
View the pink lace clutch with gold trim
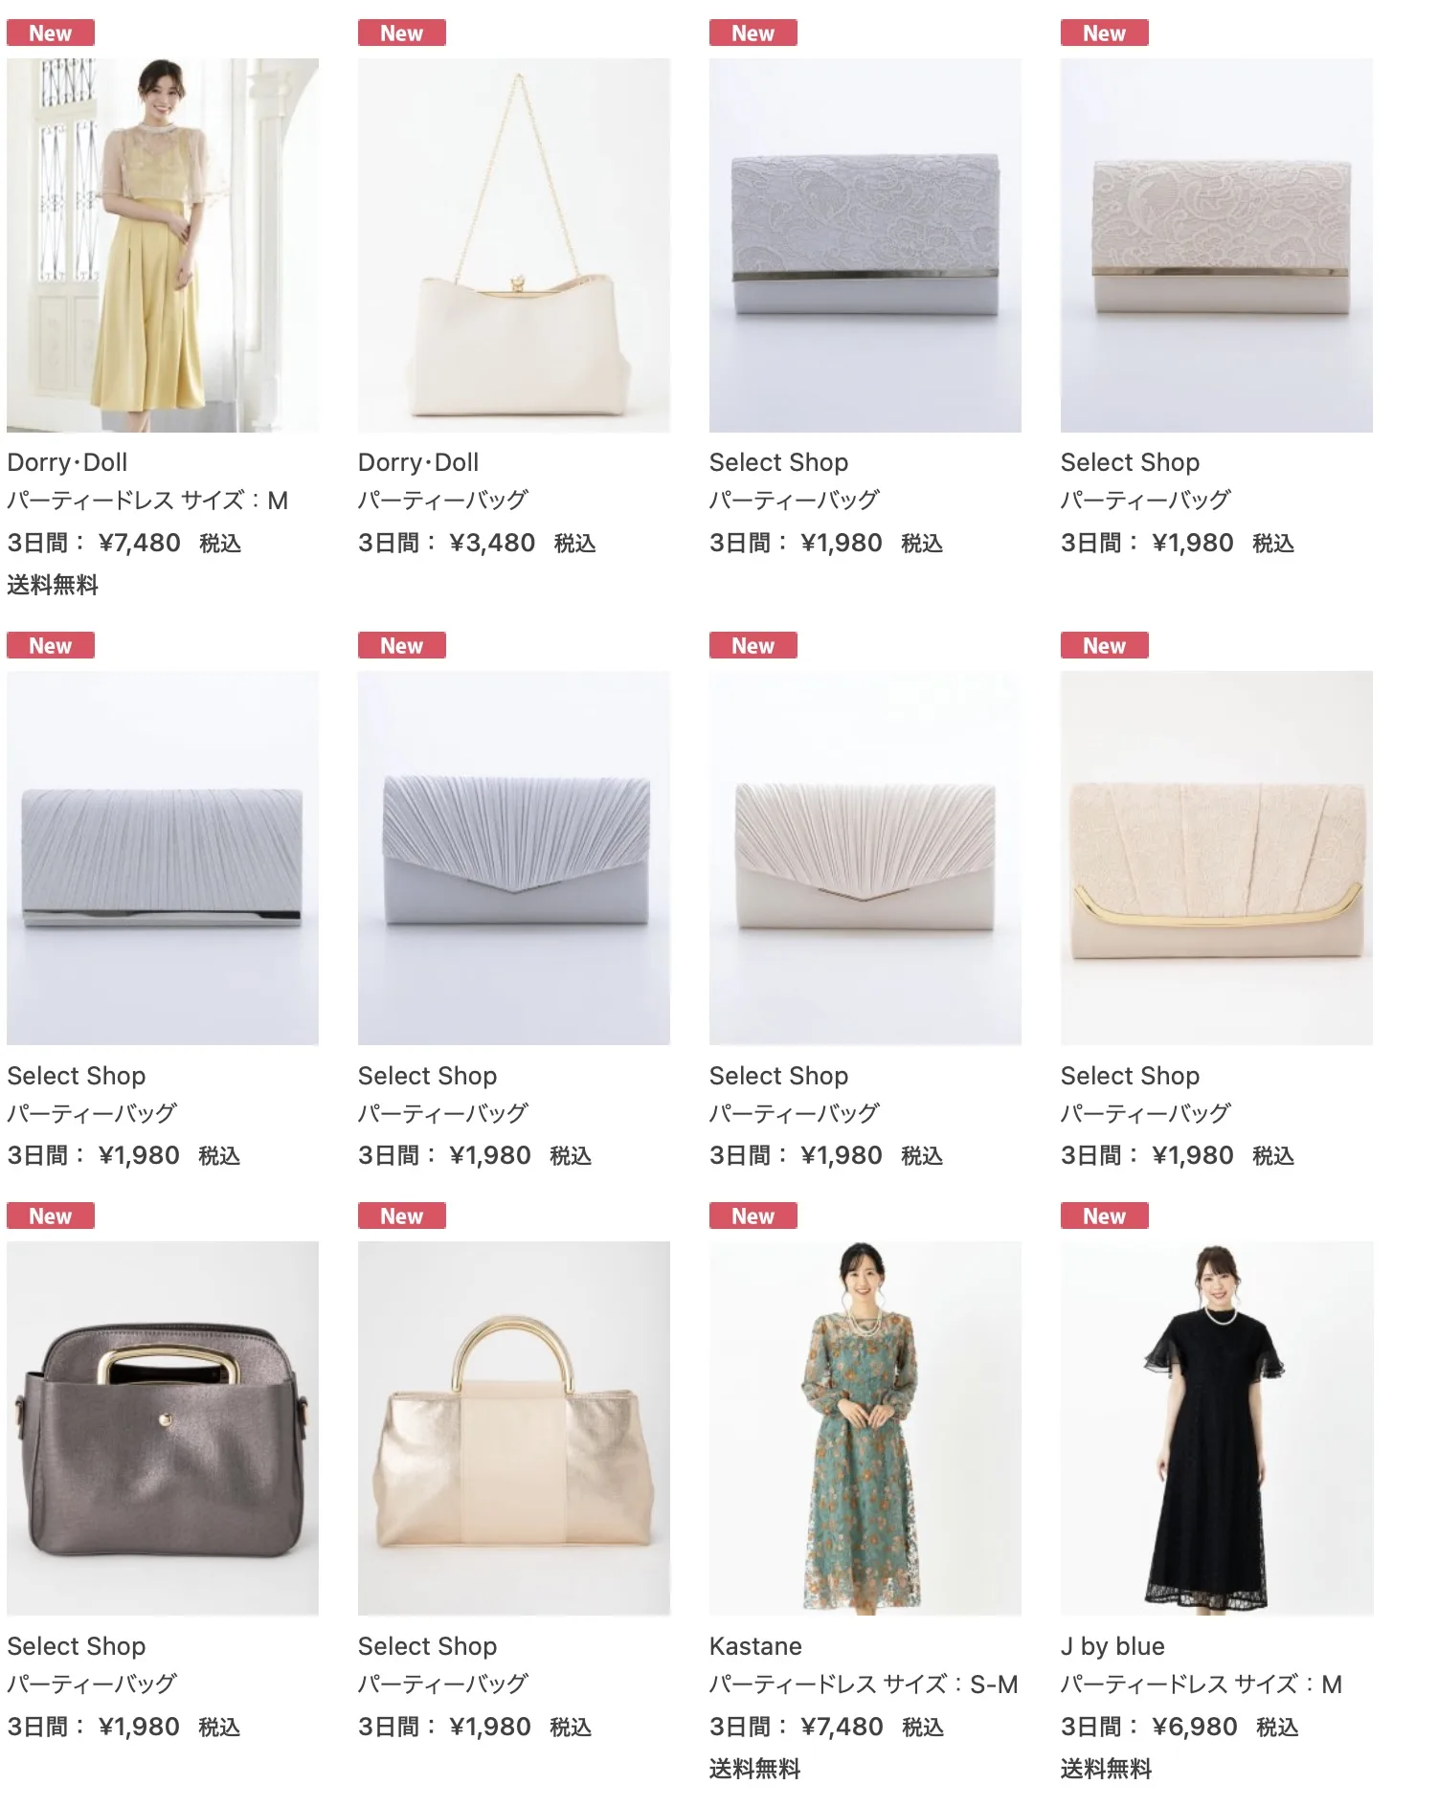1217,858
